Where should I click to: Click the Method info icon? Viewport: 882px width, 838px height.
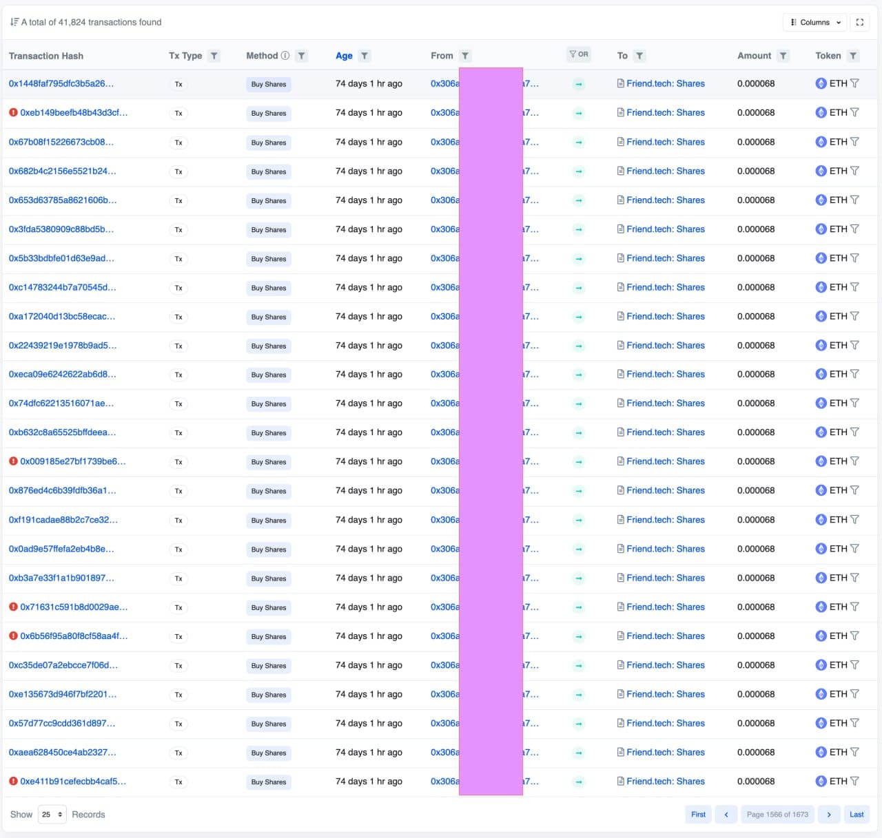pyautogui.click(x=285, y=56)
